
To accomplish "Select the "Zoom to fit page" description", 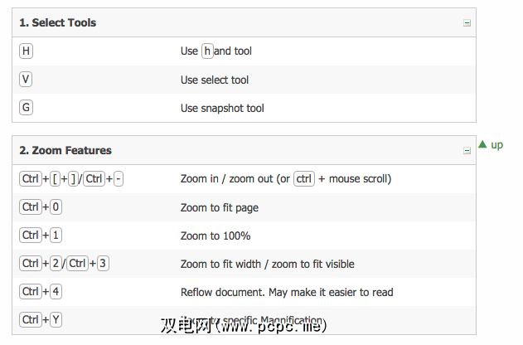I will pyautogui.click(x=219, y=207).
